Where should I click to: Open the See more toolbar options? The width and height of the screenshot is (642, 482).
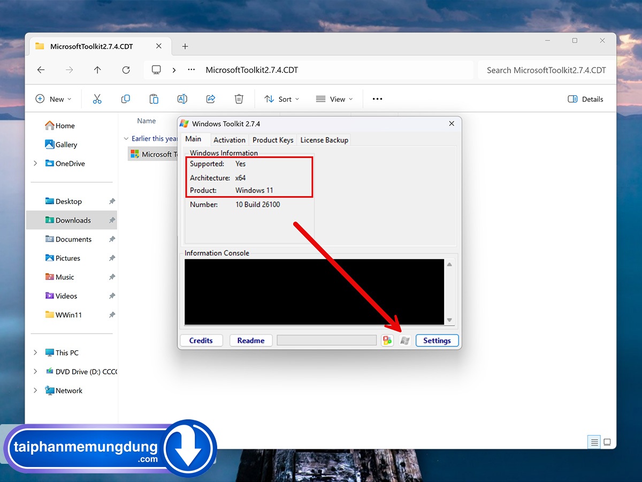coord(378,99)
